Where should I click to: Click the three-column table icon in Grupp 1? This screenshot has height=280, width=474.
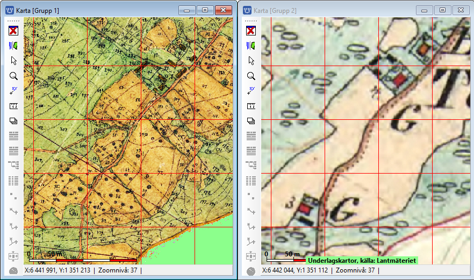pyautogui.click(x=13, y=181)
